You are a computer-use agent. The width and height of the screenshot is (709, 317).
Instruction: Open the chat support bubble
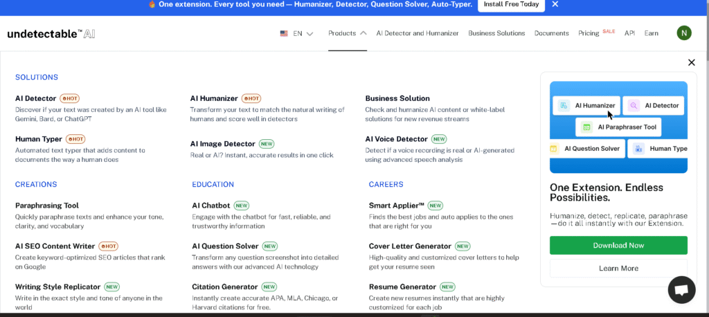[x=681, y=290]
